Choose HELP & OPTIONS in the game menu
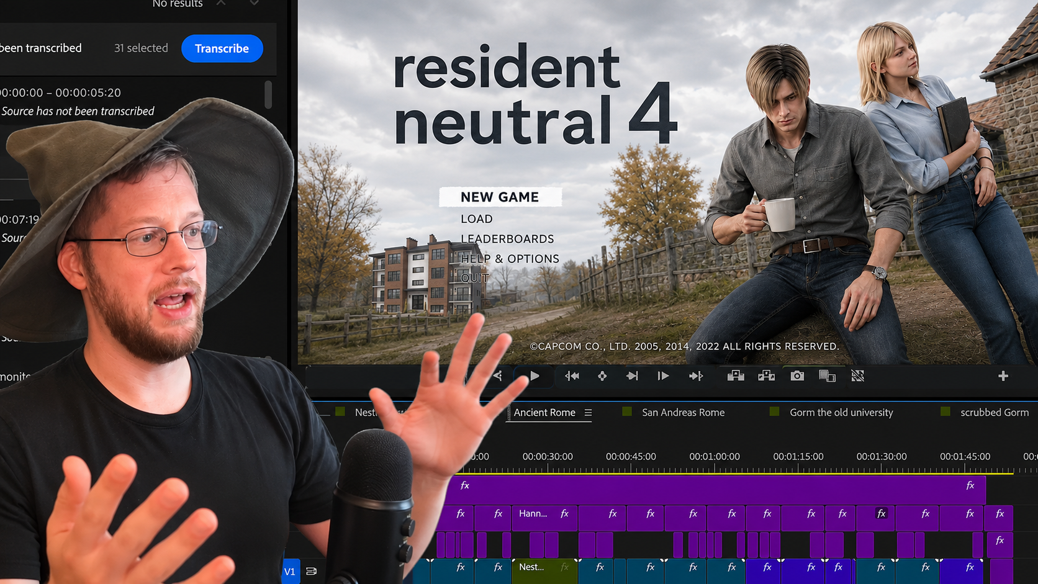 point(510,258)
